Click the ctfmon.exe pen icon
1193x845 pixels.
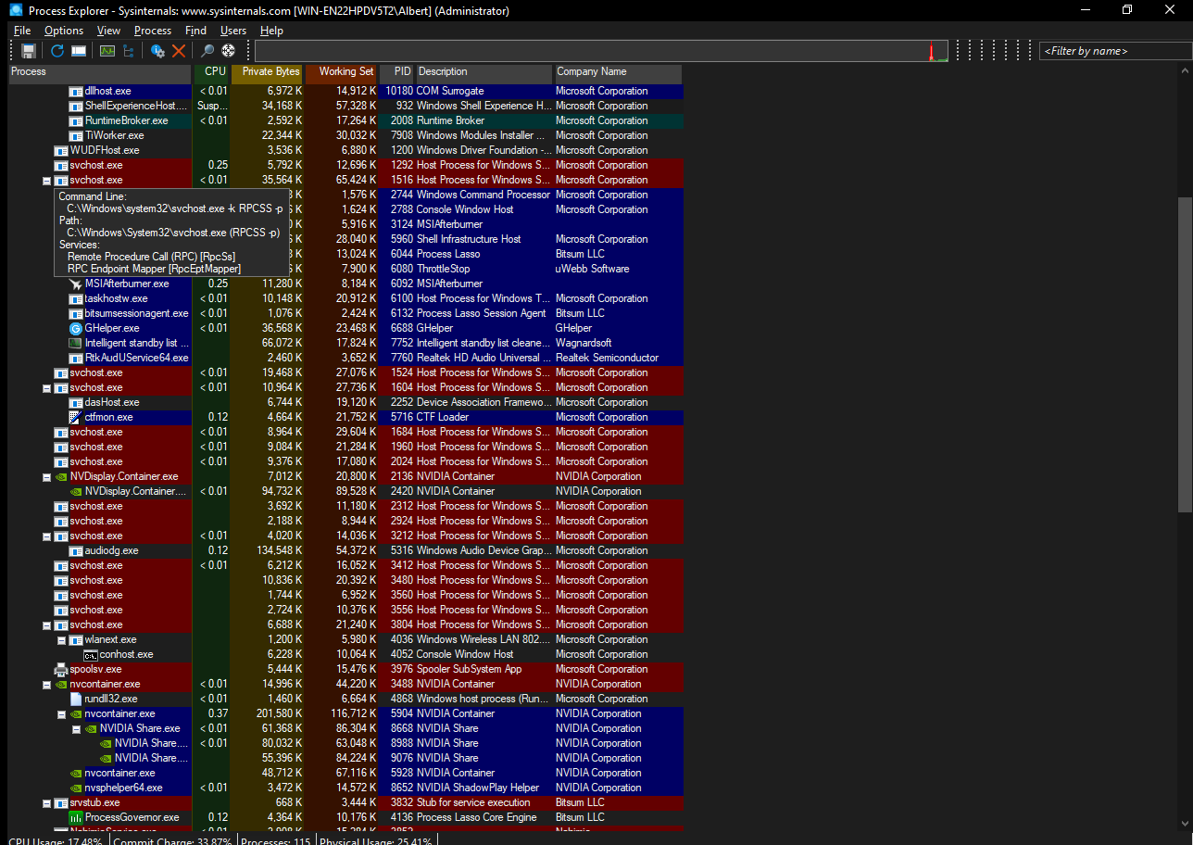[x=76, y=417]
